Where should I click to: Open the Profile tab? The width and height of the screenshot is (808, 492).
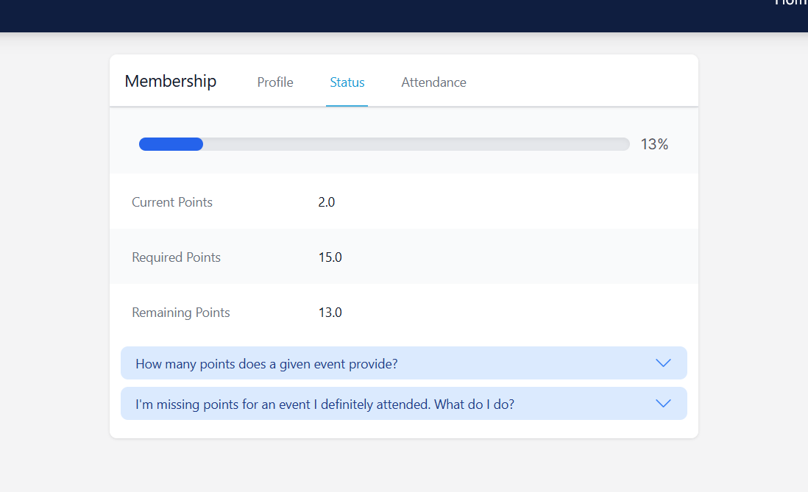(275, 82)
